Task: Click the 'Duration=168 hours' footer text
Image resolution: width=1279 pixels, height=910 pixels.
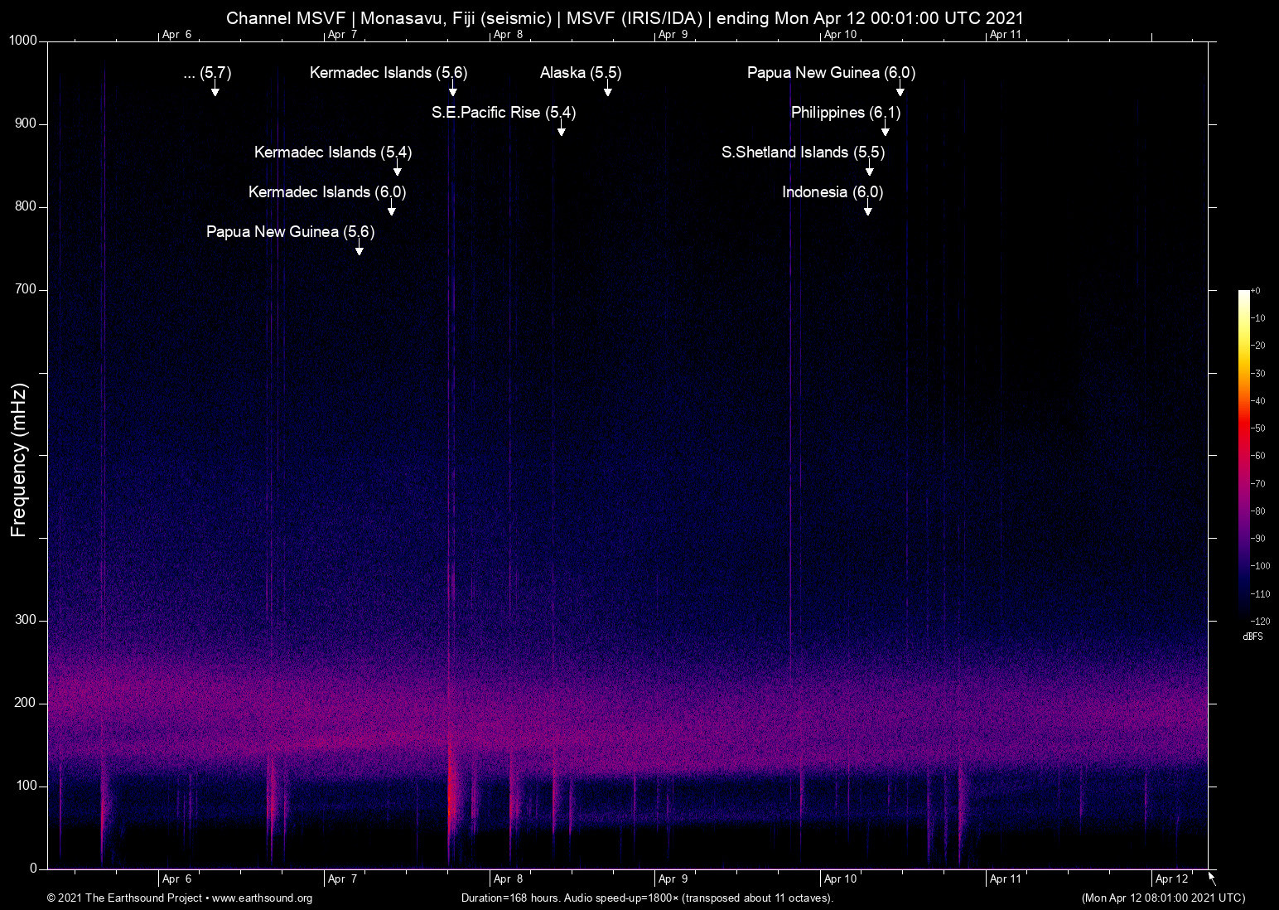Action: point(510,898)
